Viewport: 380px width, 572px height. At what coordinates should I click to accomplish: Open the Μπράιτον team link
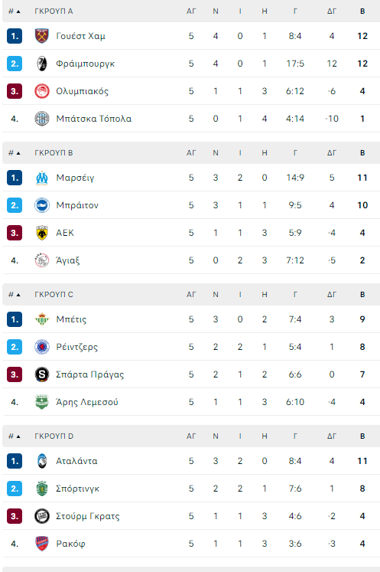77,205
